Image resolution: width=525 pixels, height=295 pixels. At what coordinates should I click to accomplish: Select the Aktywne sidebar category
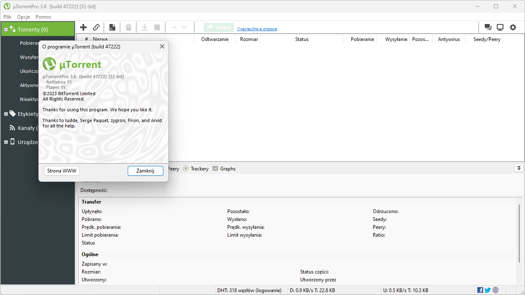pyautogui.click(x=29, y=85)
